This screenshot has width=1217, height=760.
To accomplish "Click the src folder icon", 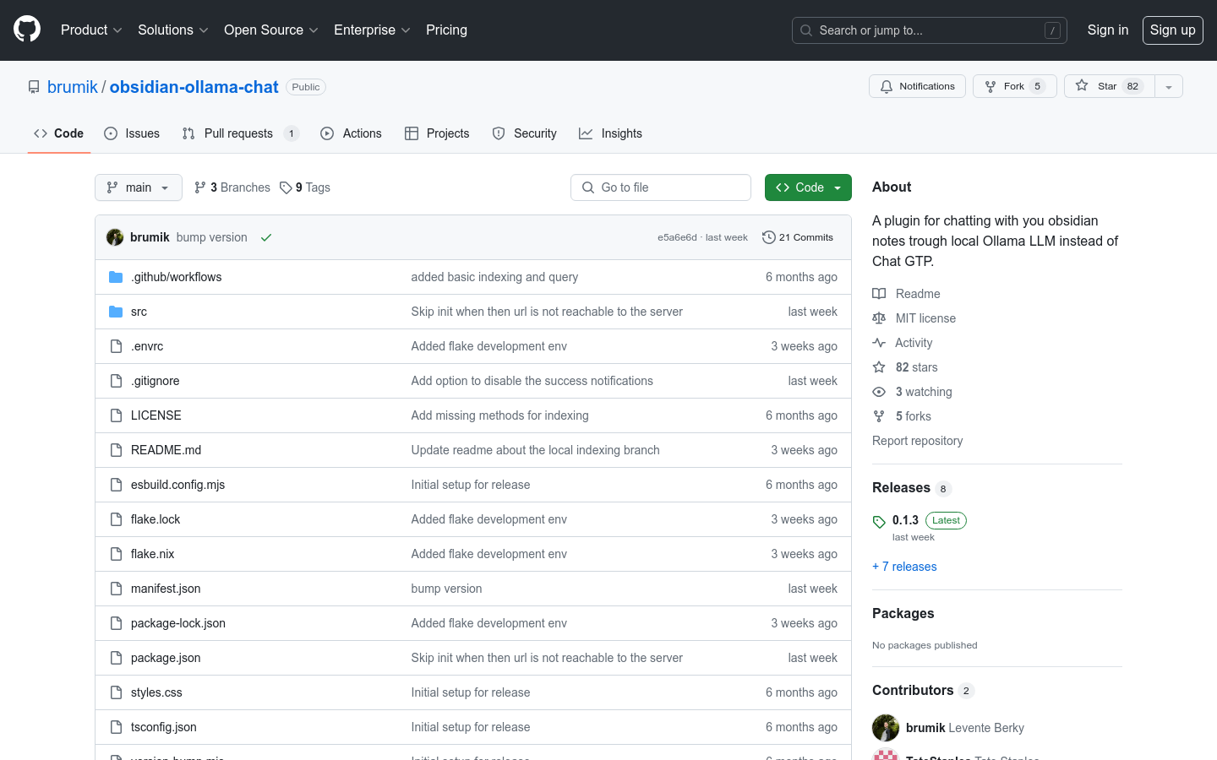I will click(116, 312).
